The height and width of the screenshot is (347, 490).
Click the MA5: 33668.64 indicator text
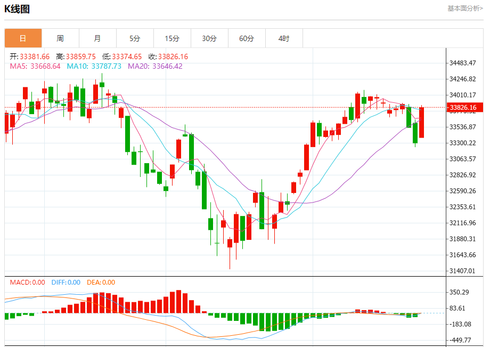click(x=35, y=66)
